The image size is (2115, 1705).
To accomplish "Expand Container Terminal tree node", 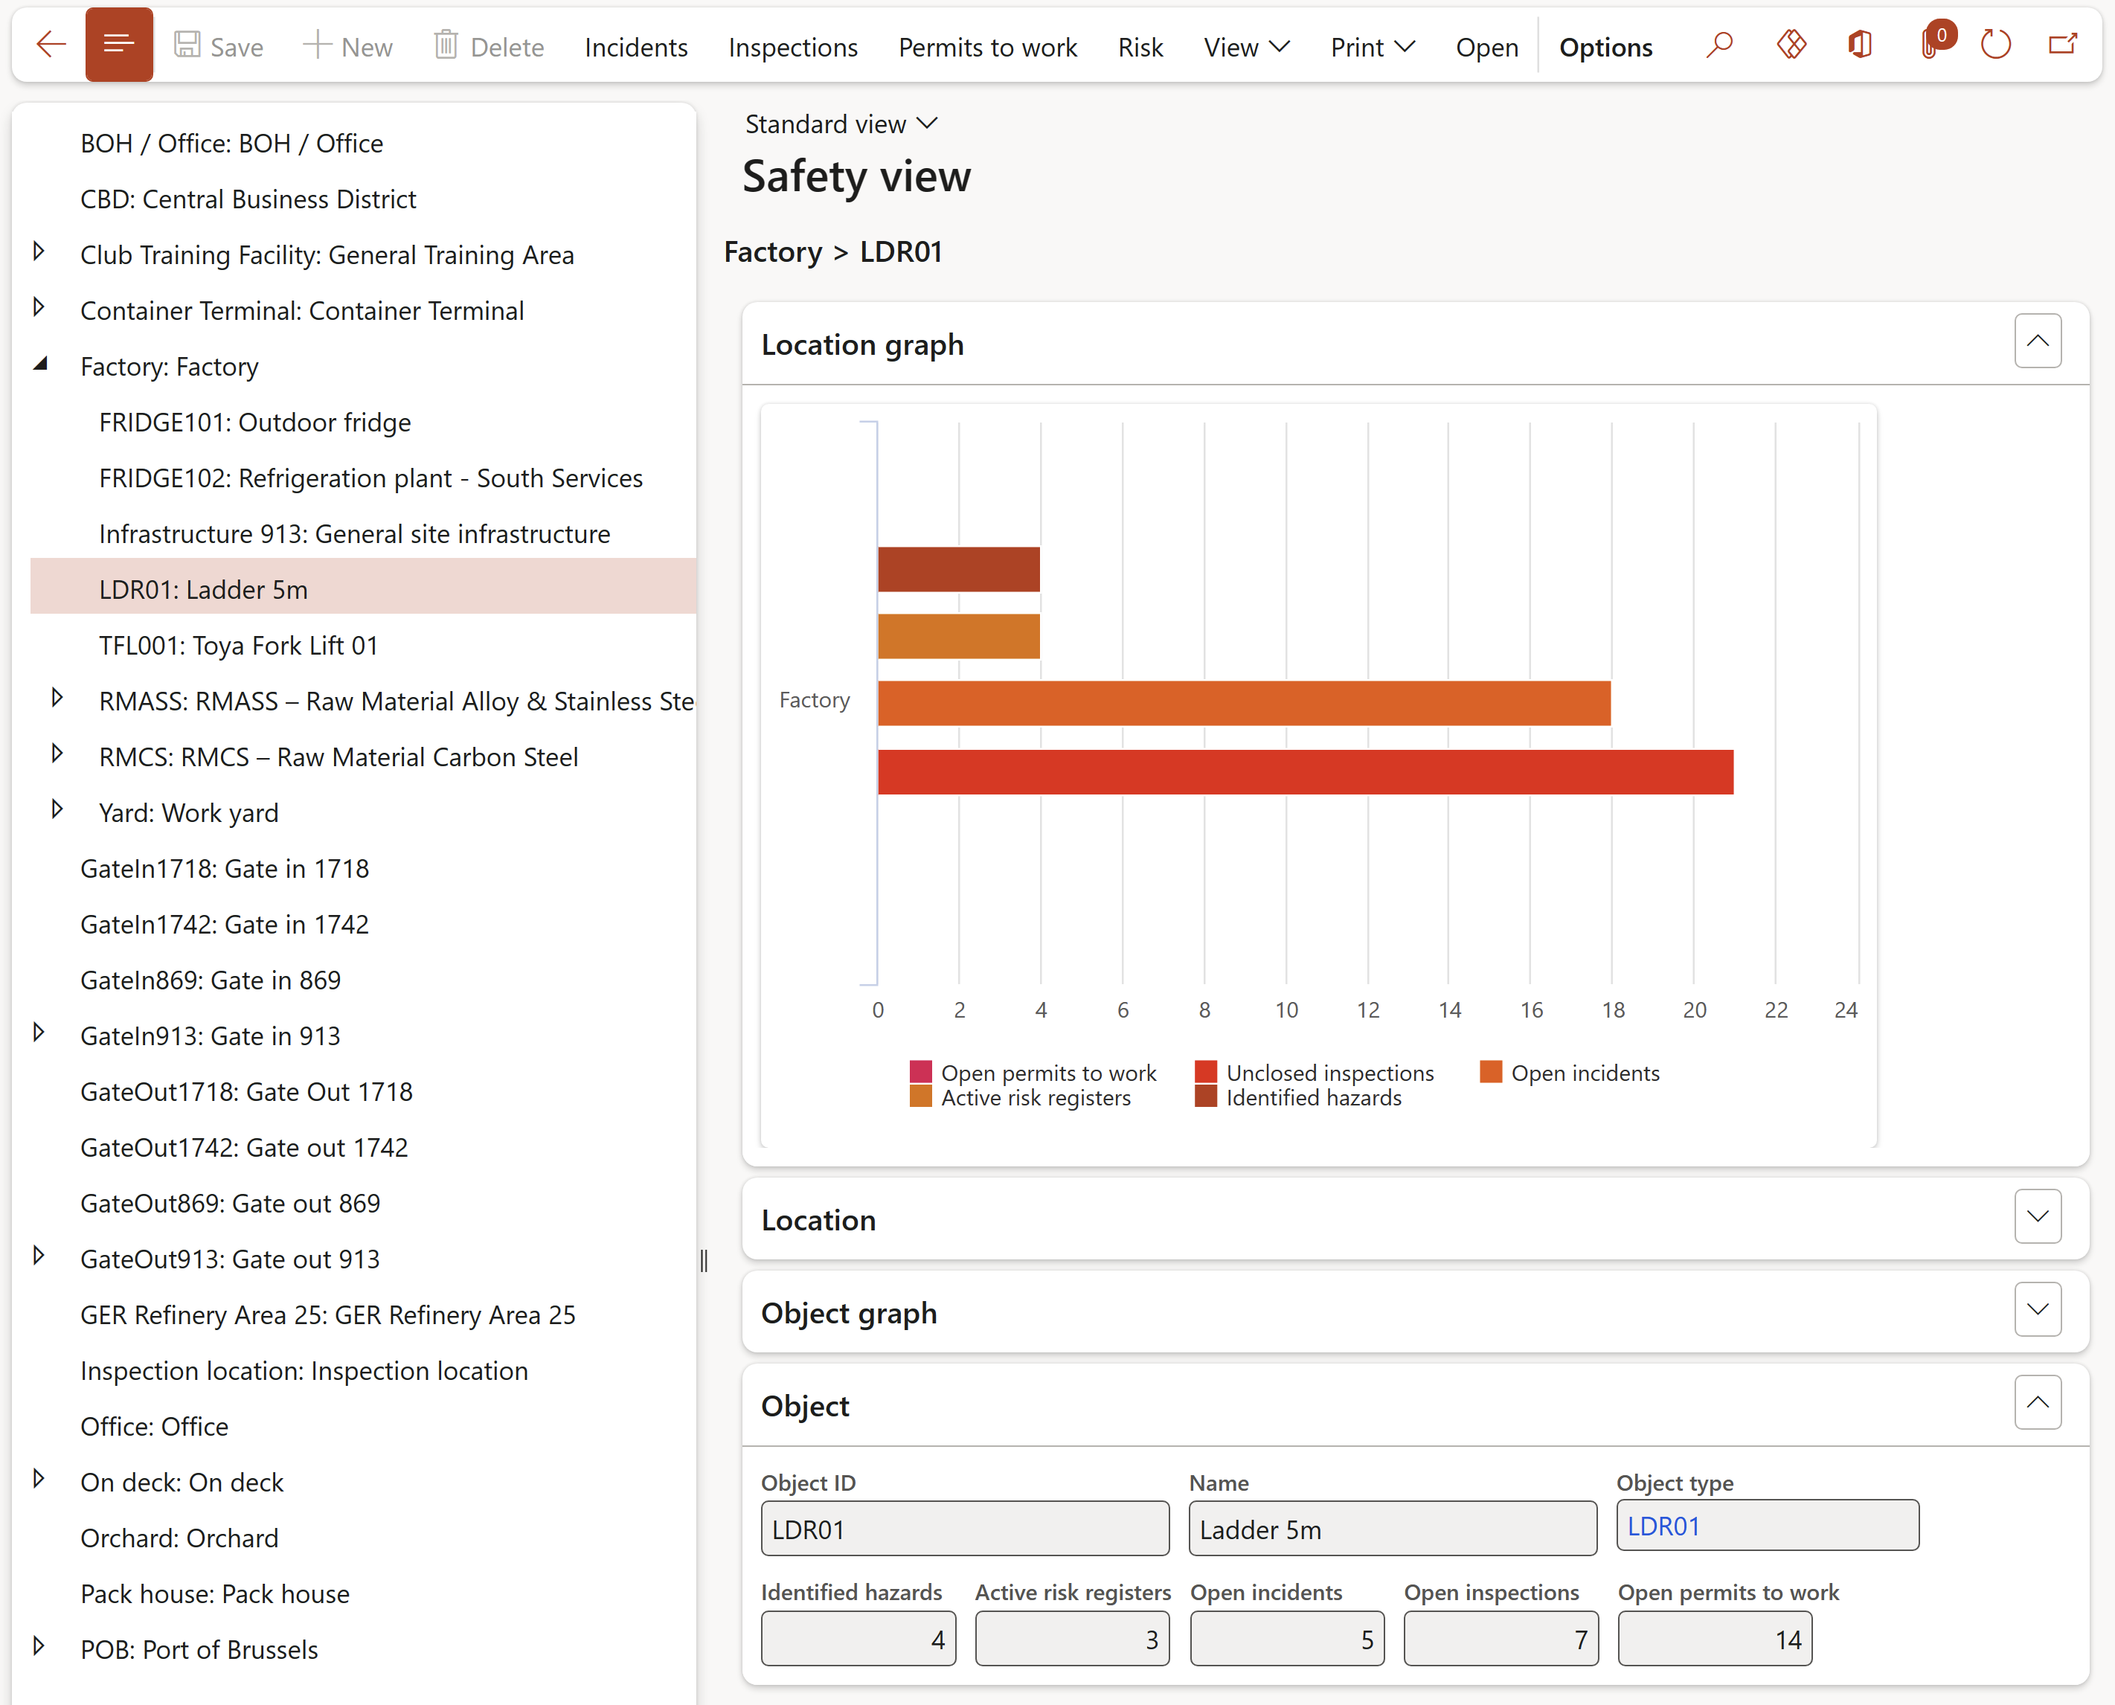I will (38, 307).
